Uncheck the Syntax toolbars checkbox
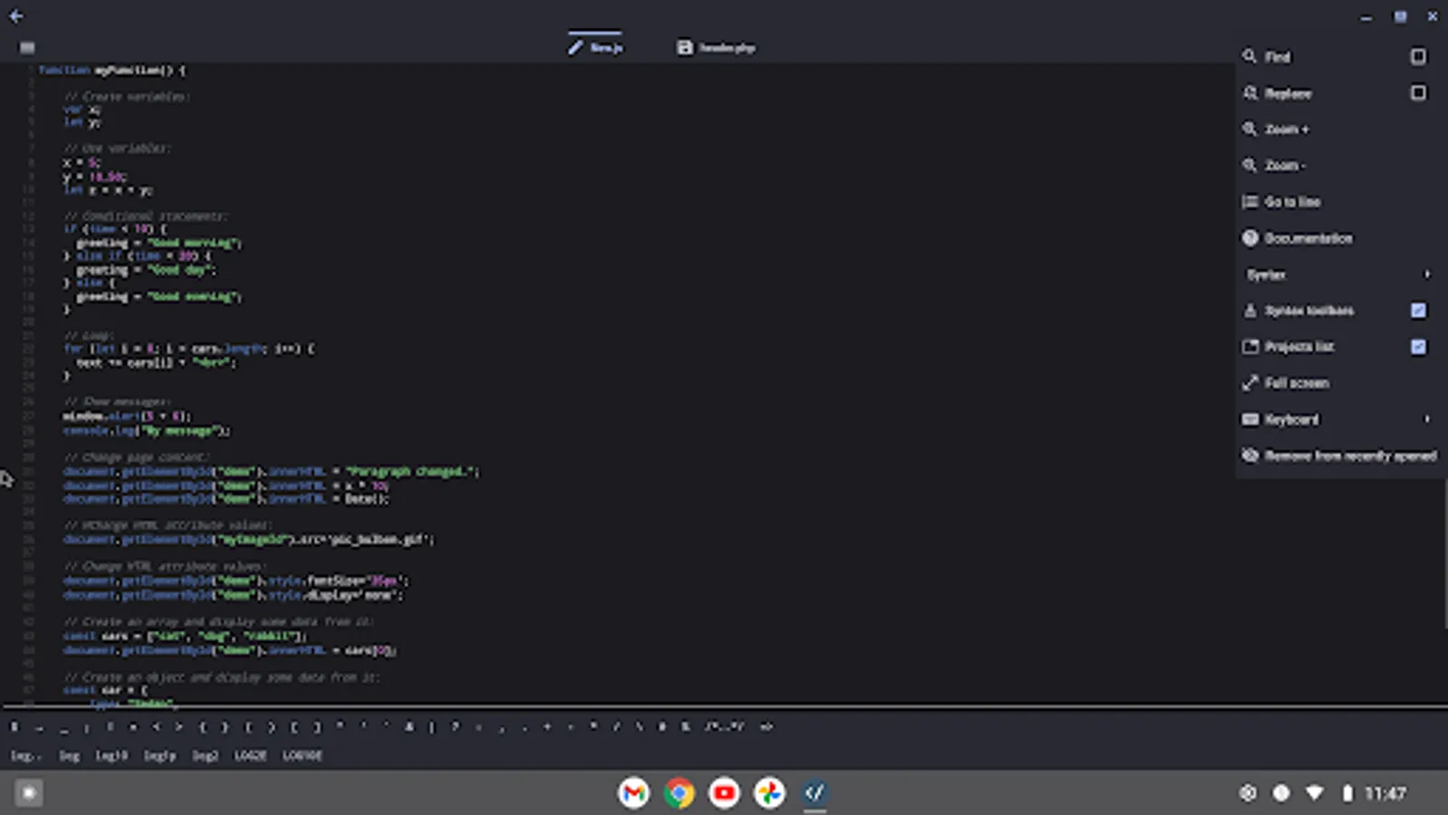 pyautogui.click(x=1417, y=311)
